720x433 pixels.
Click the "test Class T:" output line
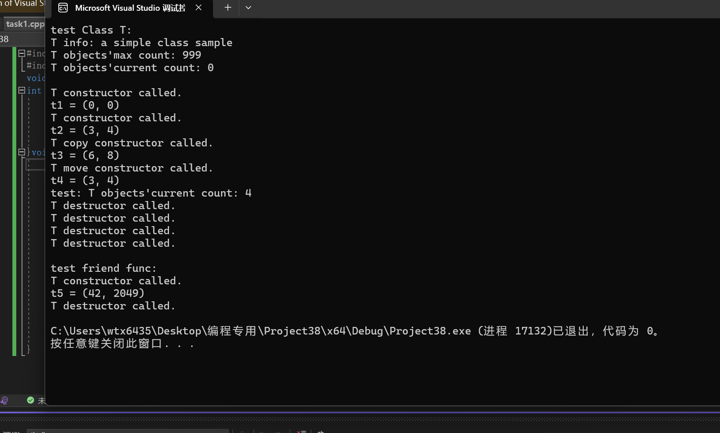coord(91,30)
